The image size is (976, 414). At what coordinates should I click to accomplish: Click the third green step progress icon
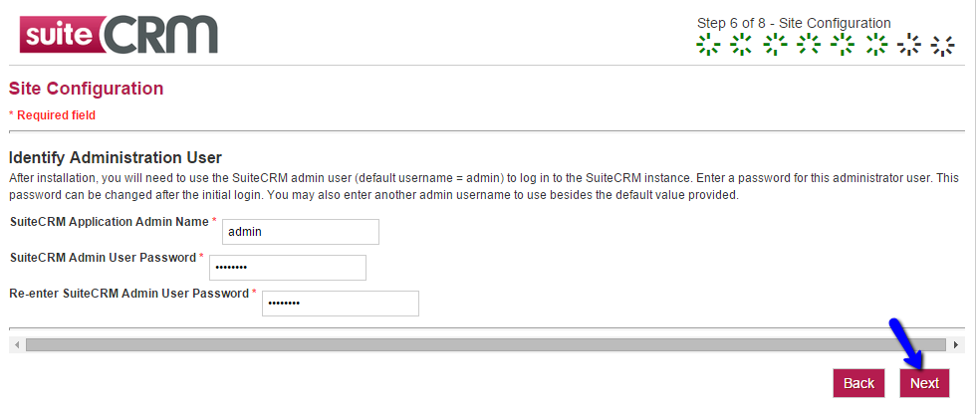(776, 46)
